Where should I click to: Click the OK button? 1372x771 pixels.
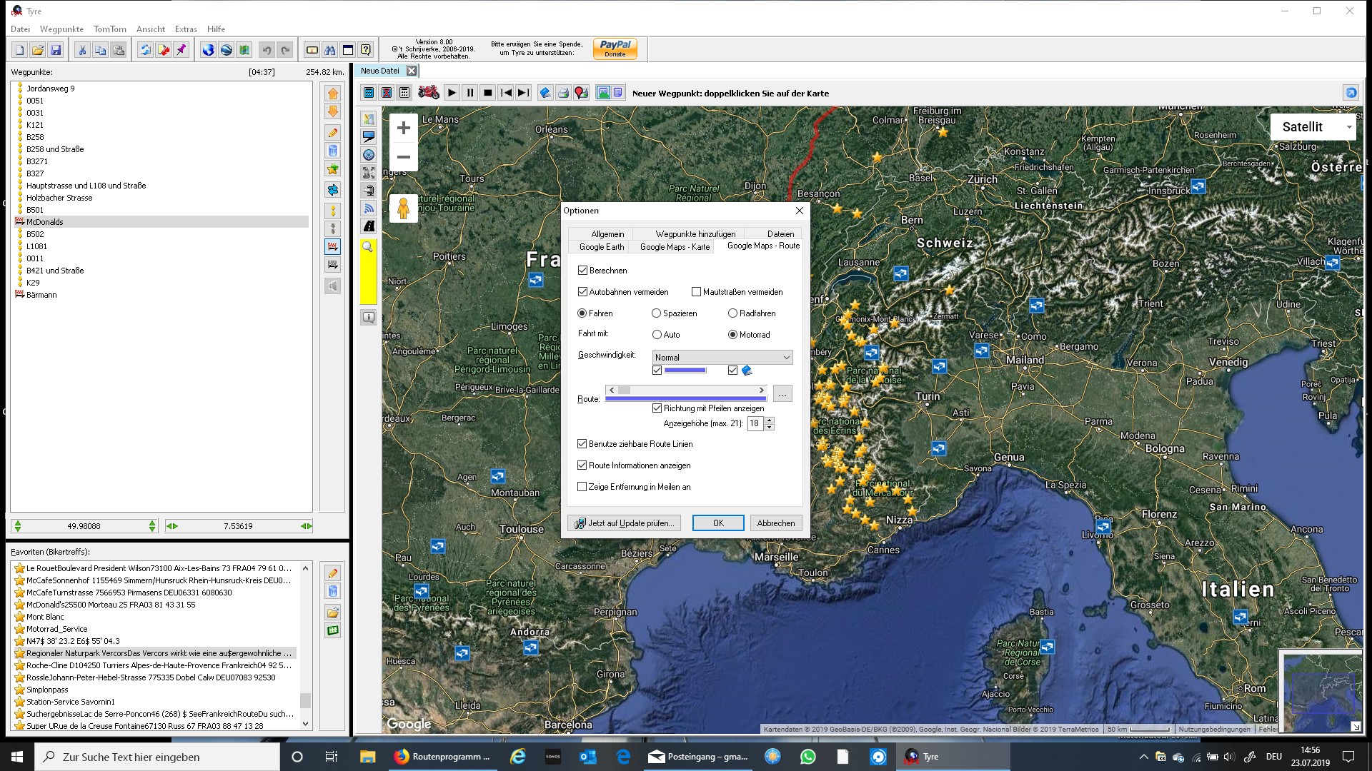718,523
